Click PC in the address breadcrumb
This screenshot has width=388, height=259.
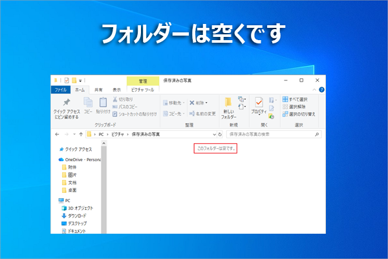coord(101,134)
